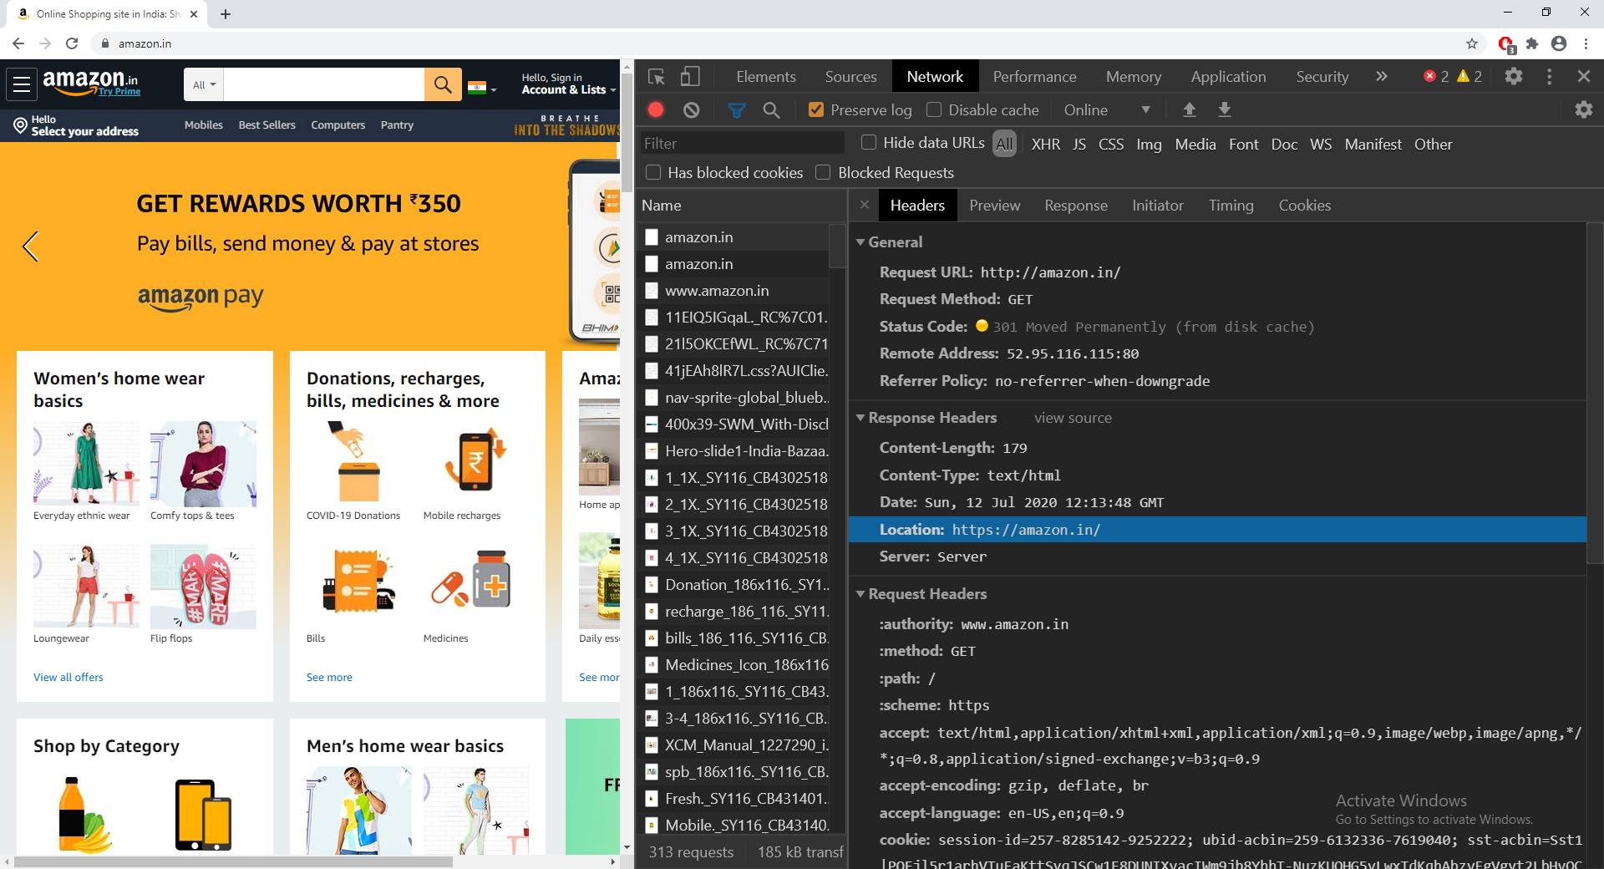Select the Font filter type
The image size is (1604, 869).
coord(1243,144)
